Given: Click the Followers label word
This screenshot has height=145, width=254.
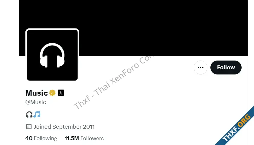Looking at the screenshot, I should (92, 138).
